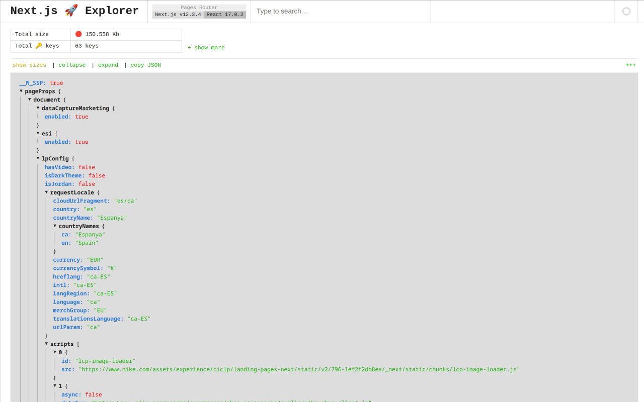Viewport: 644px width, 402px height.
Task: Collapse the lpConfig object
Action: 38,158
